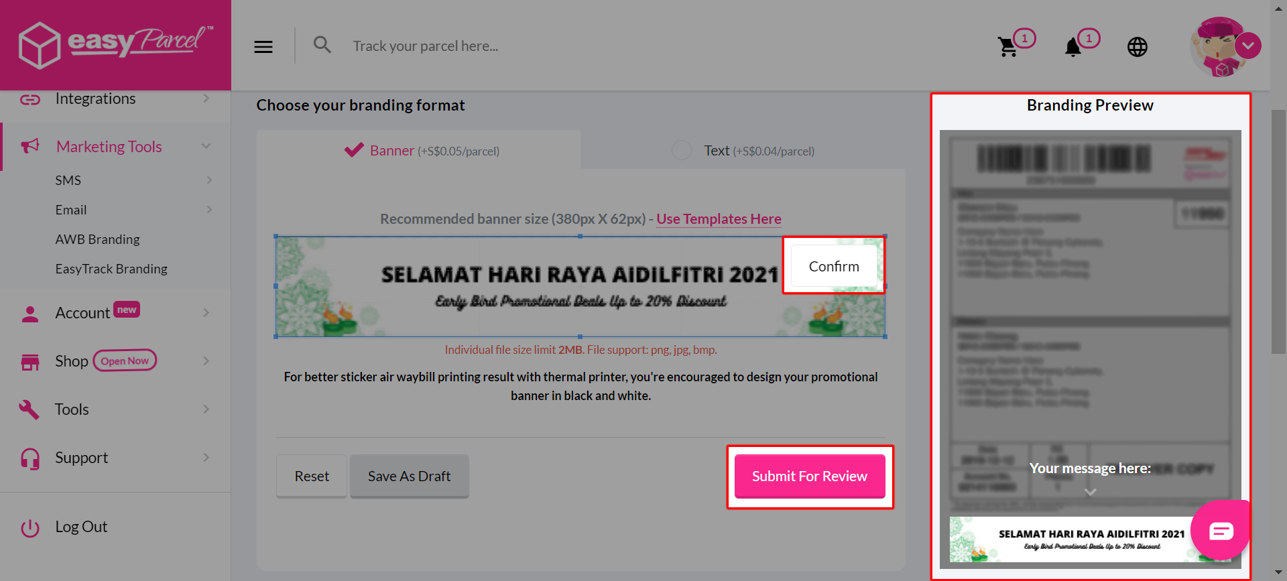Open the Use Templates Here link
The width and height of the screenshot is (1287, 581).
coord(718,219)
